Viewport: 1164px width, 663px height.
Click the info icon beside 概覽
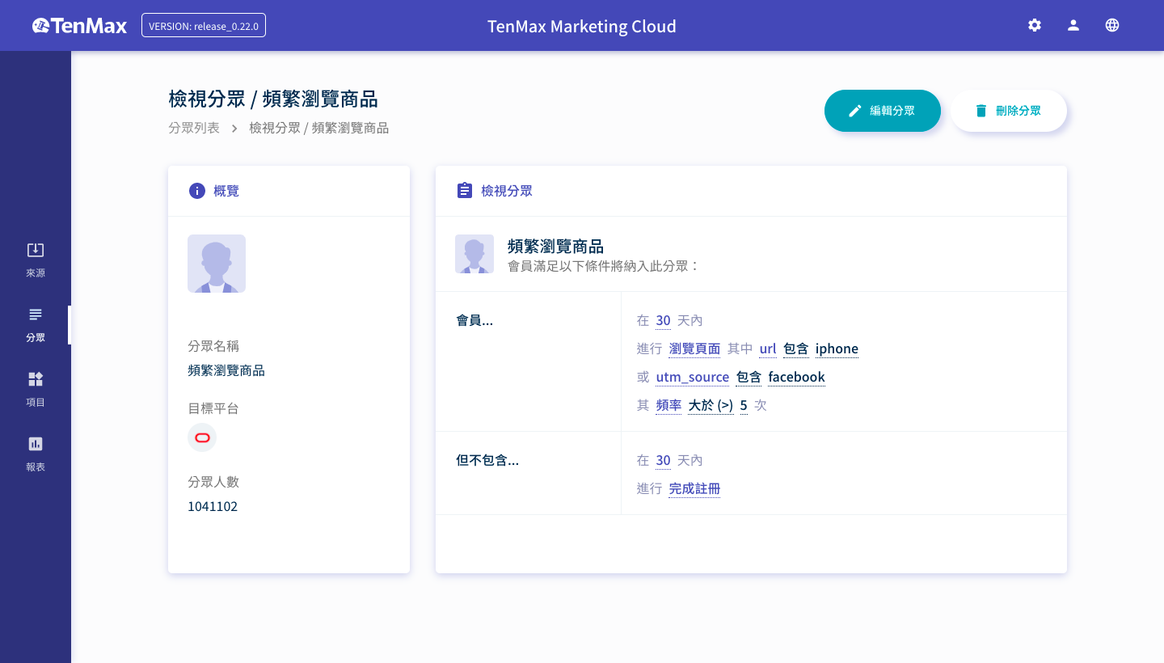click(x=196, y=191)
